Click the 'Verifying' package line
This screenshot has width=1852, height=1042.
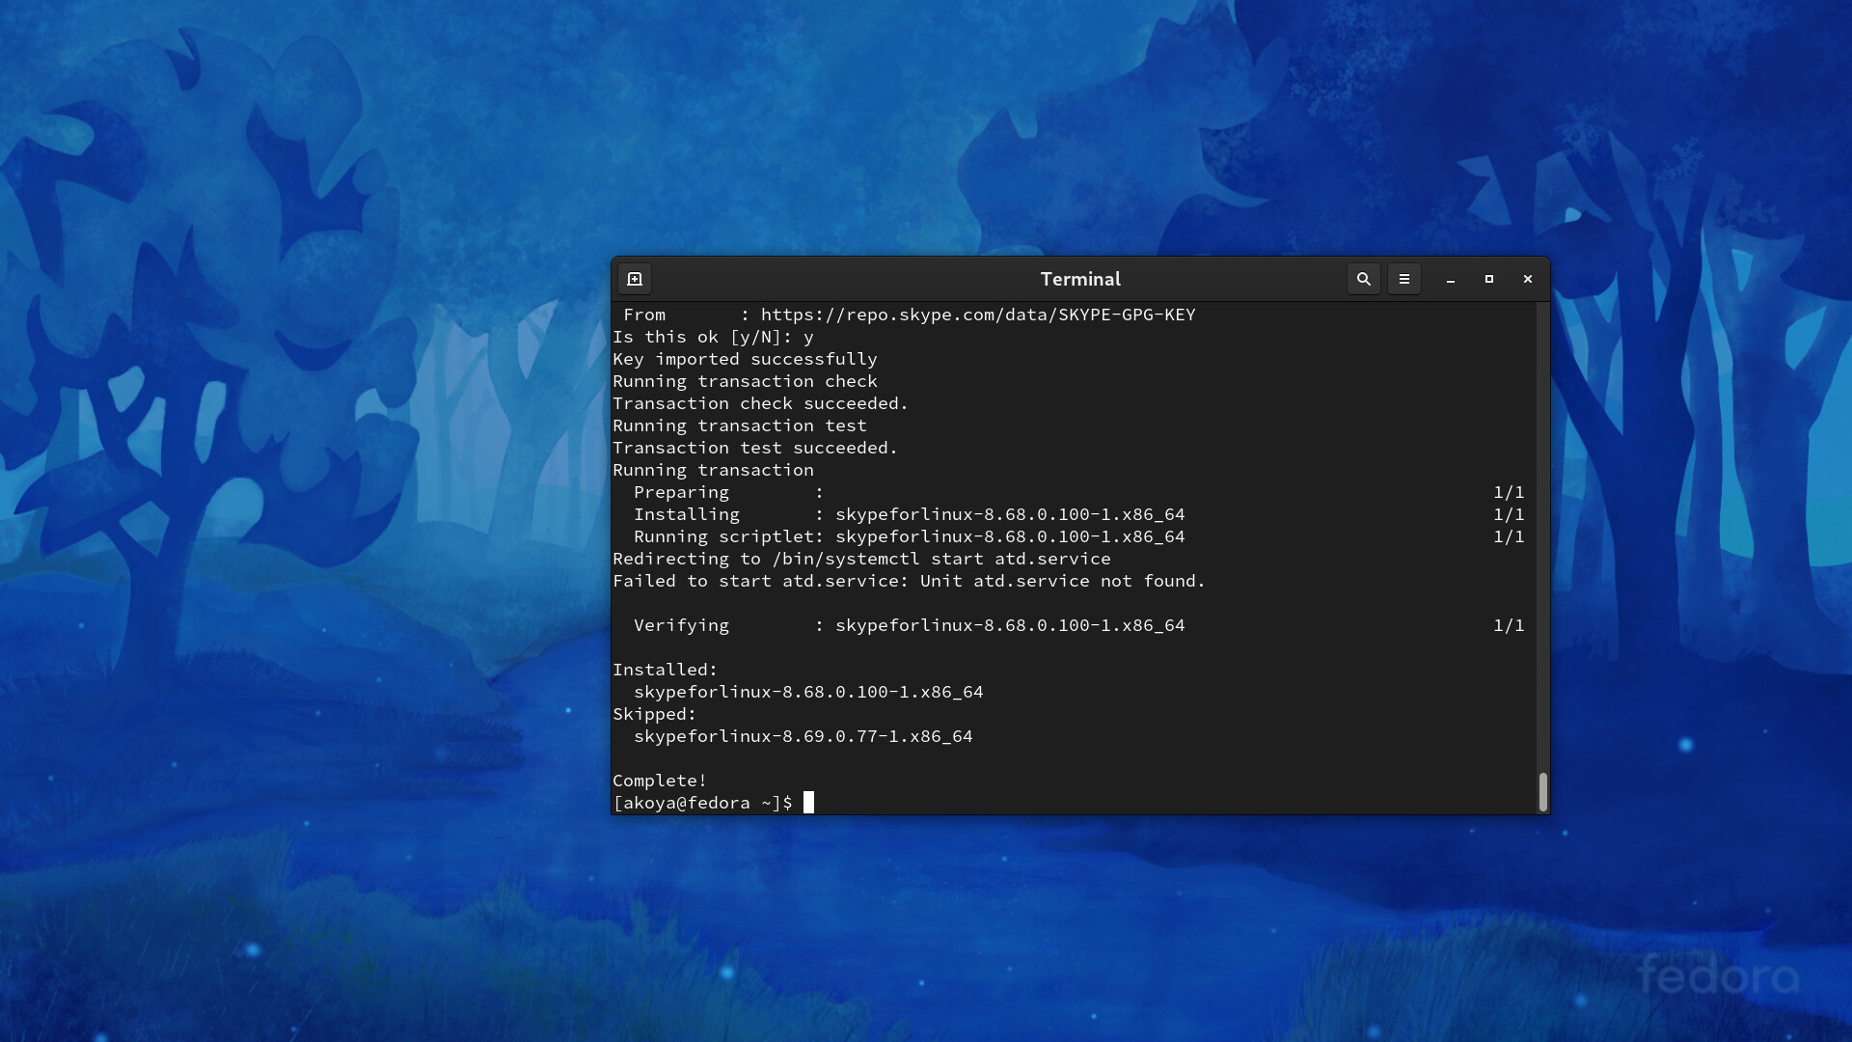coord(1078,625)
